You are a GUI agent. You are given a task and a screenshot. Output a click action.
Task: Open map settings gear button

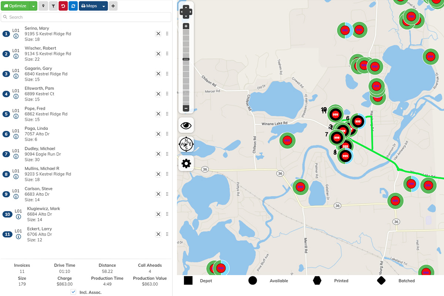pyautogui.click(x=186, y=163)
